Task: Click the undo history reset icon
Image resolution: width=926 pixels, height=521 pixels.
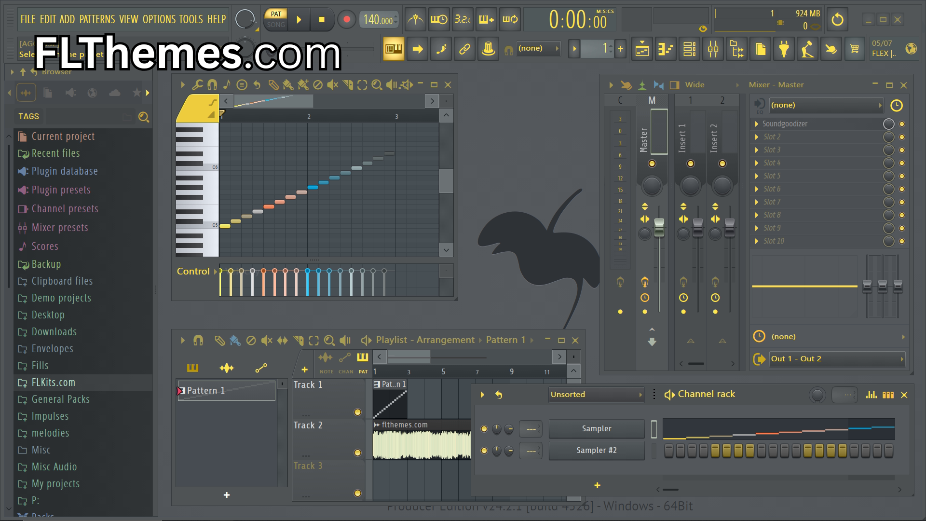Action: [x=837, y=20]
